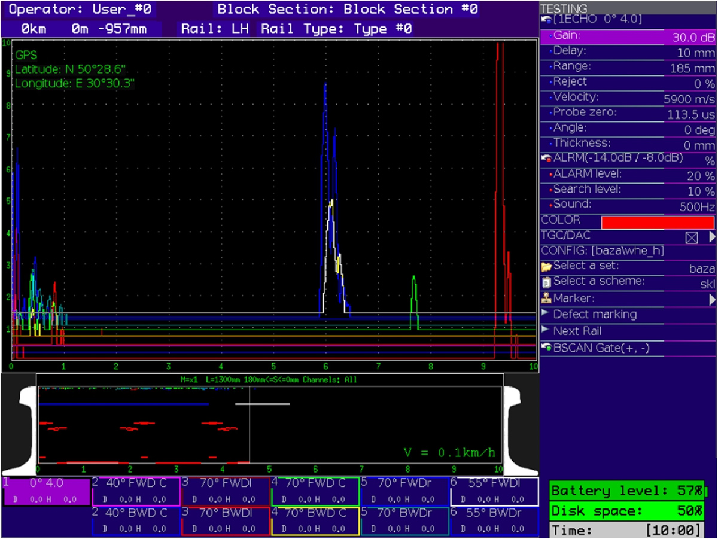Click the BSCAN Gate return icon
The width and height of the screenshot is (718, 539).
click(546, 348)
